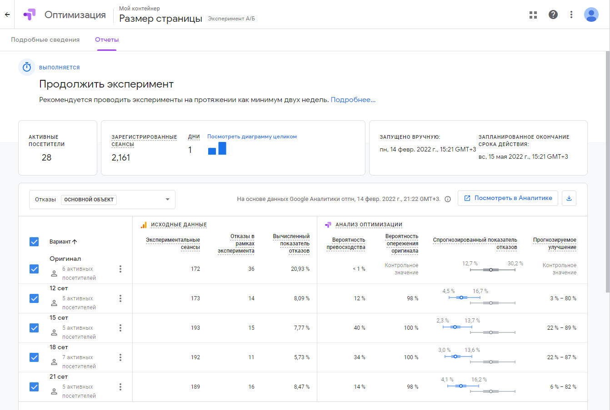The width and height of the screenshot is (610, 410).
Task: Open the Подробнее link
Action: [x=353, y=100]
